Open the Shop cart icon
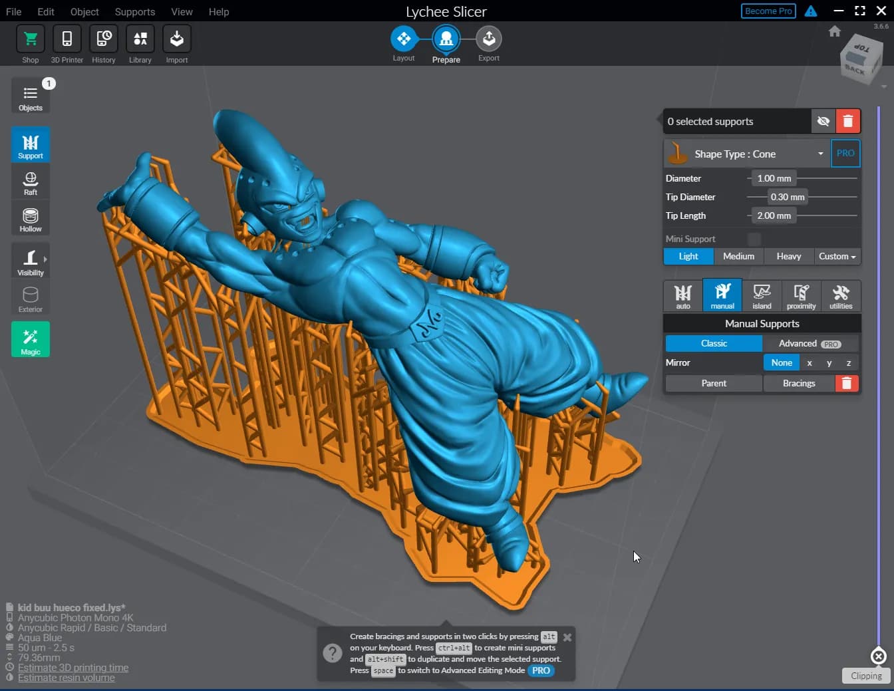 tap(31, 39)
